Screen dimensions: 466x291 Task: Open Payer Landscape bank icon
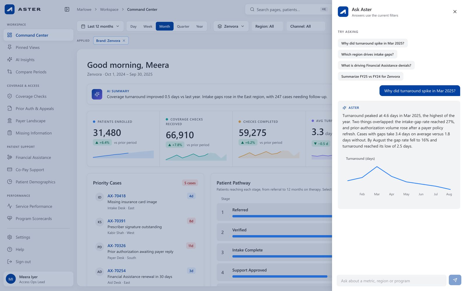pyautogui.click(x=10, y=121)
